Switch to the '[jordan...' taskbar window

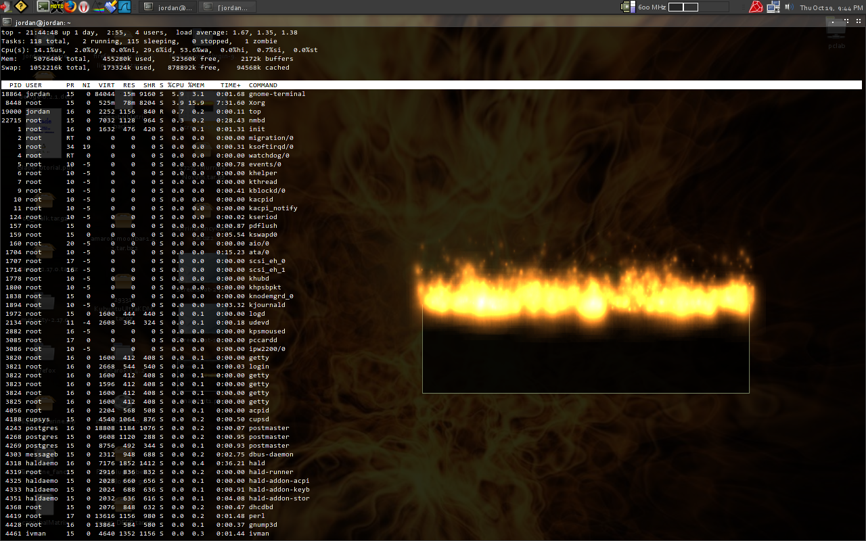click(227, 7)
